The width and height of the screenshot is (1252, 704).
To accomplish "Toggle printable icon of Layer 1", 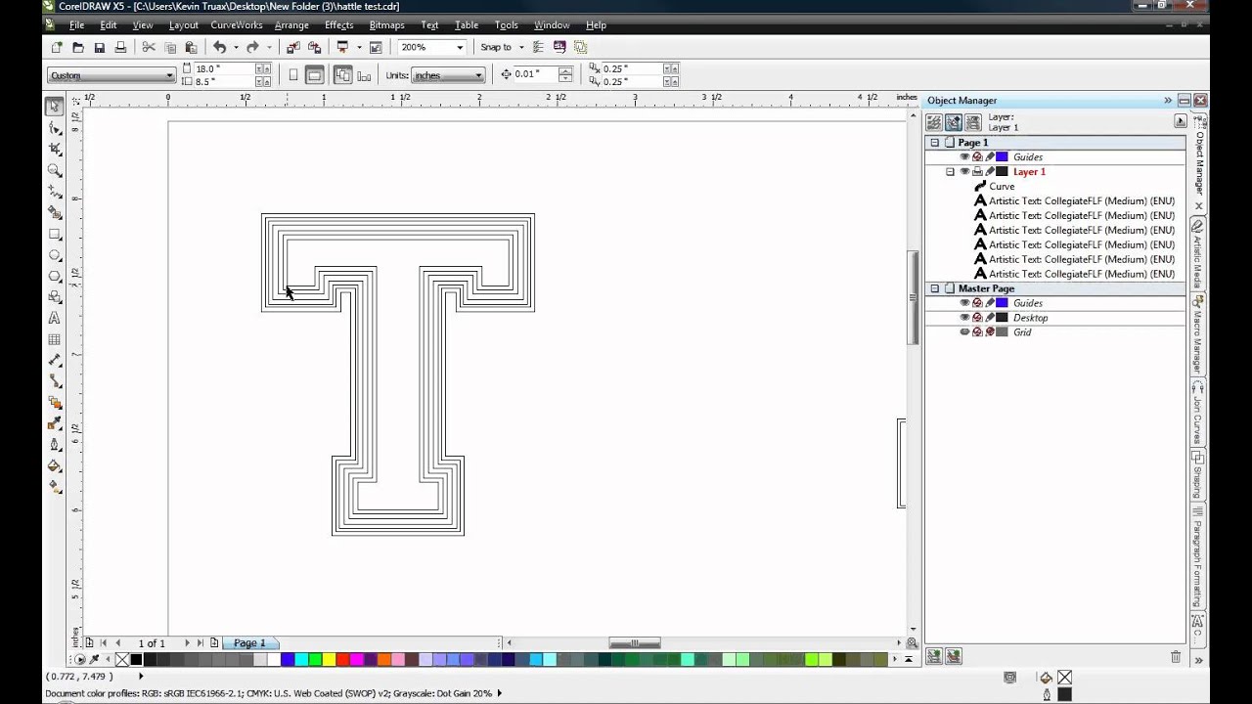I will click(x=977, y=171).
